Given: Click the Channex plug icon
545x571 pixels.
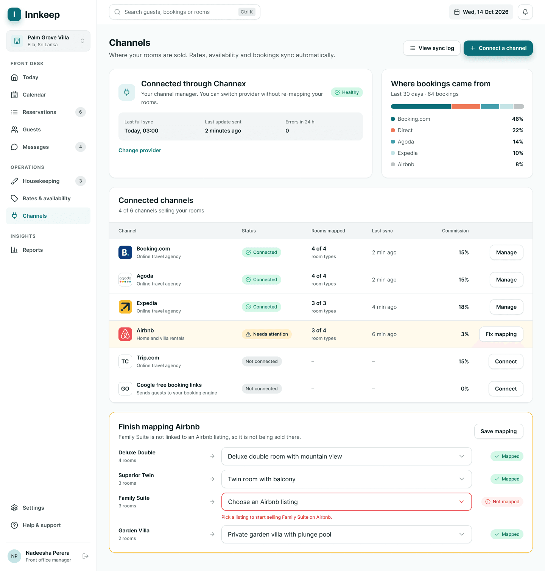Looking at the screenshot, I should coord(127,92).
